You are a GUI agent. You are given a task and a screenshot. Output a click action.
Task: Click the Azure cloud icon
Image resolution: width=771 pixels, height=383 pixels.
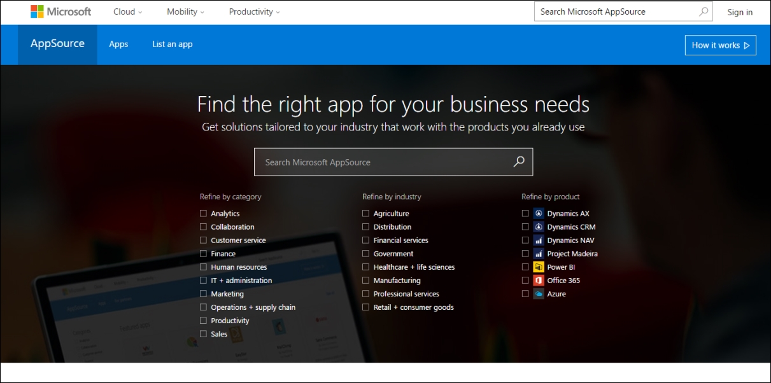539,294
